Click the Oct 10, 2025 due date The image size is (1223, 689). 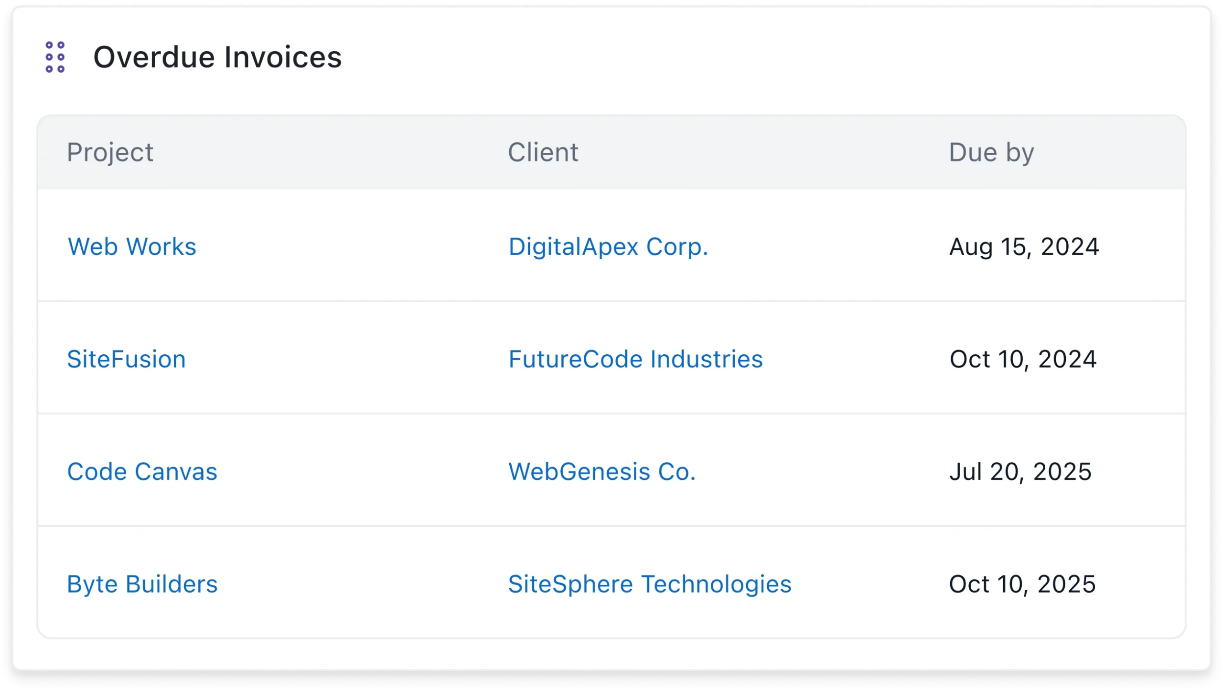[x=1022, y=584]
